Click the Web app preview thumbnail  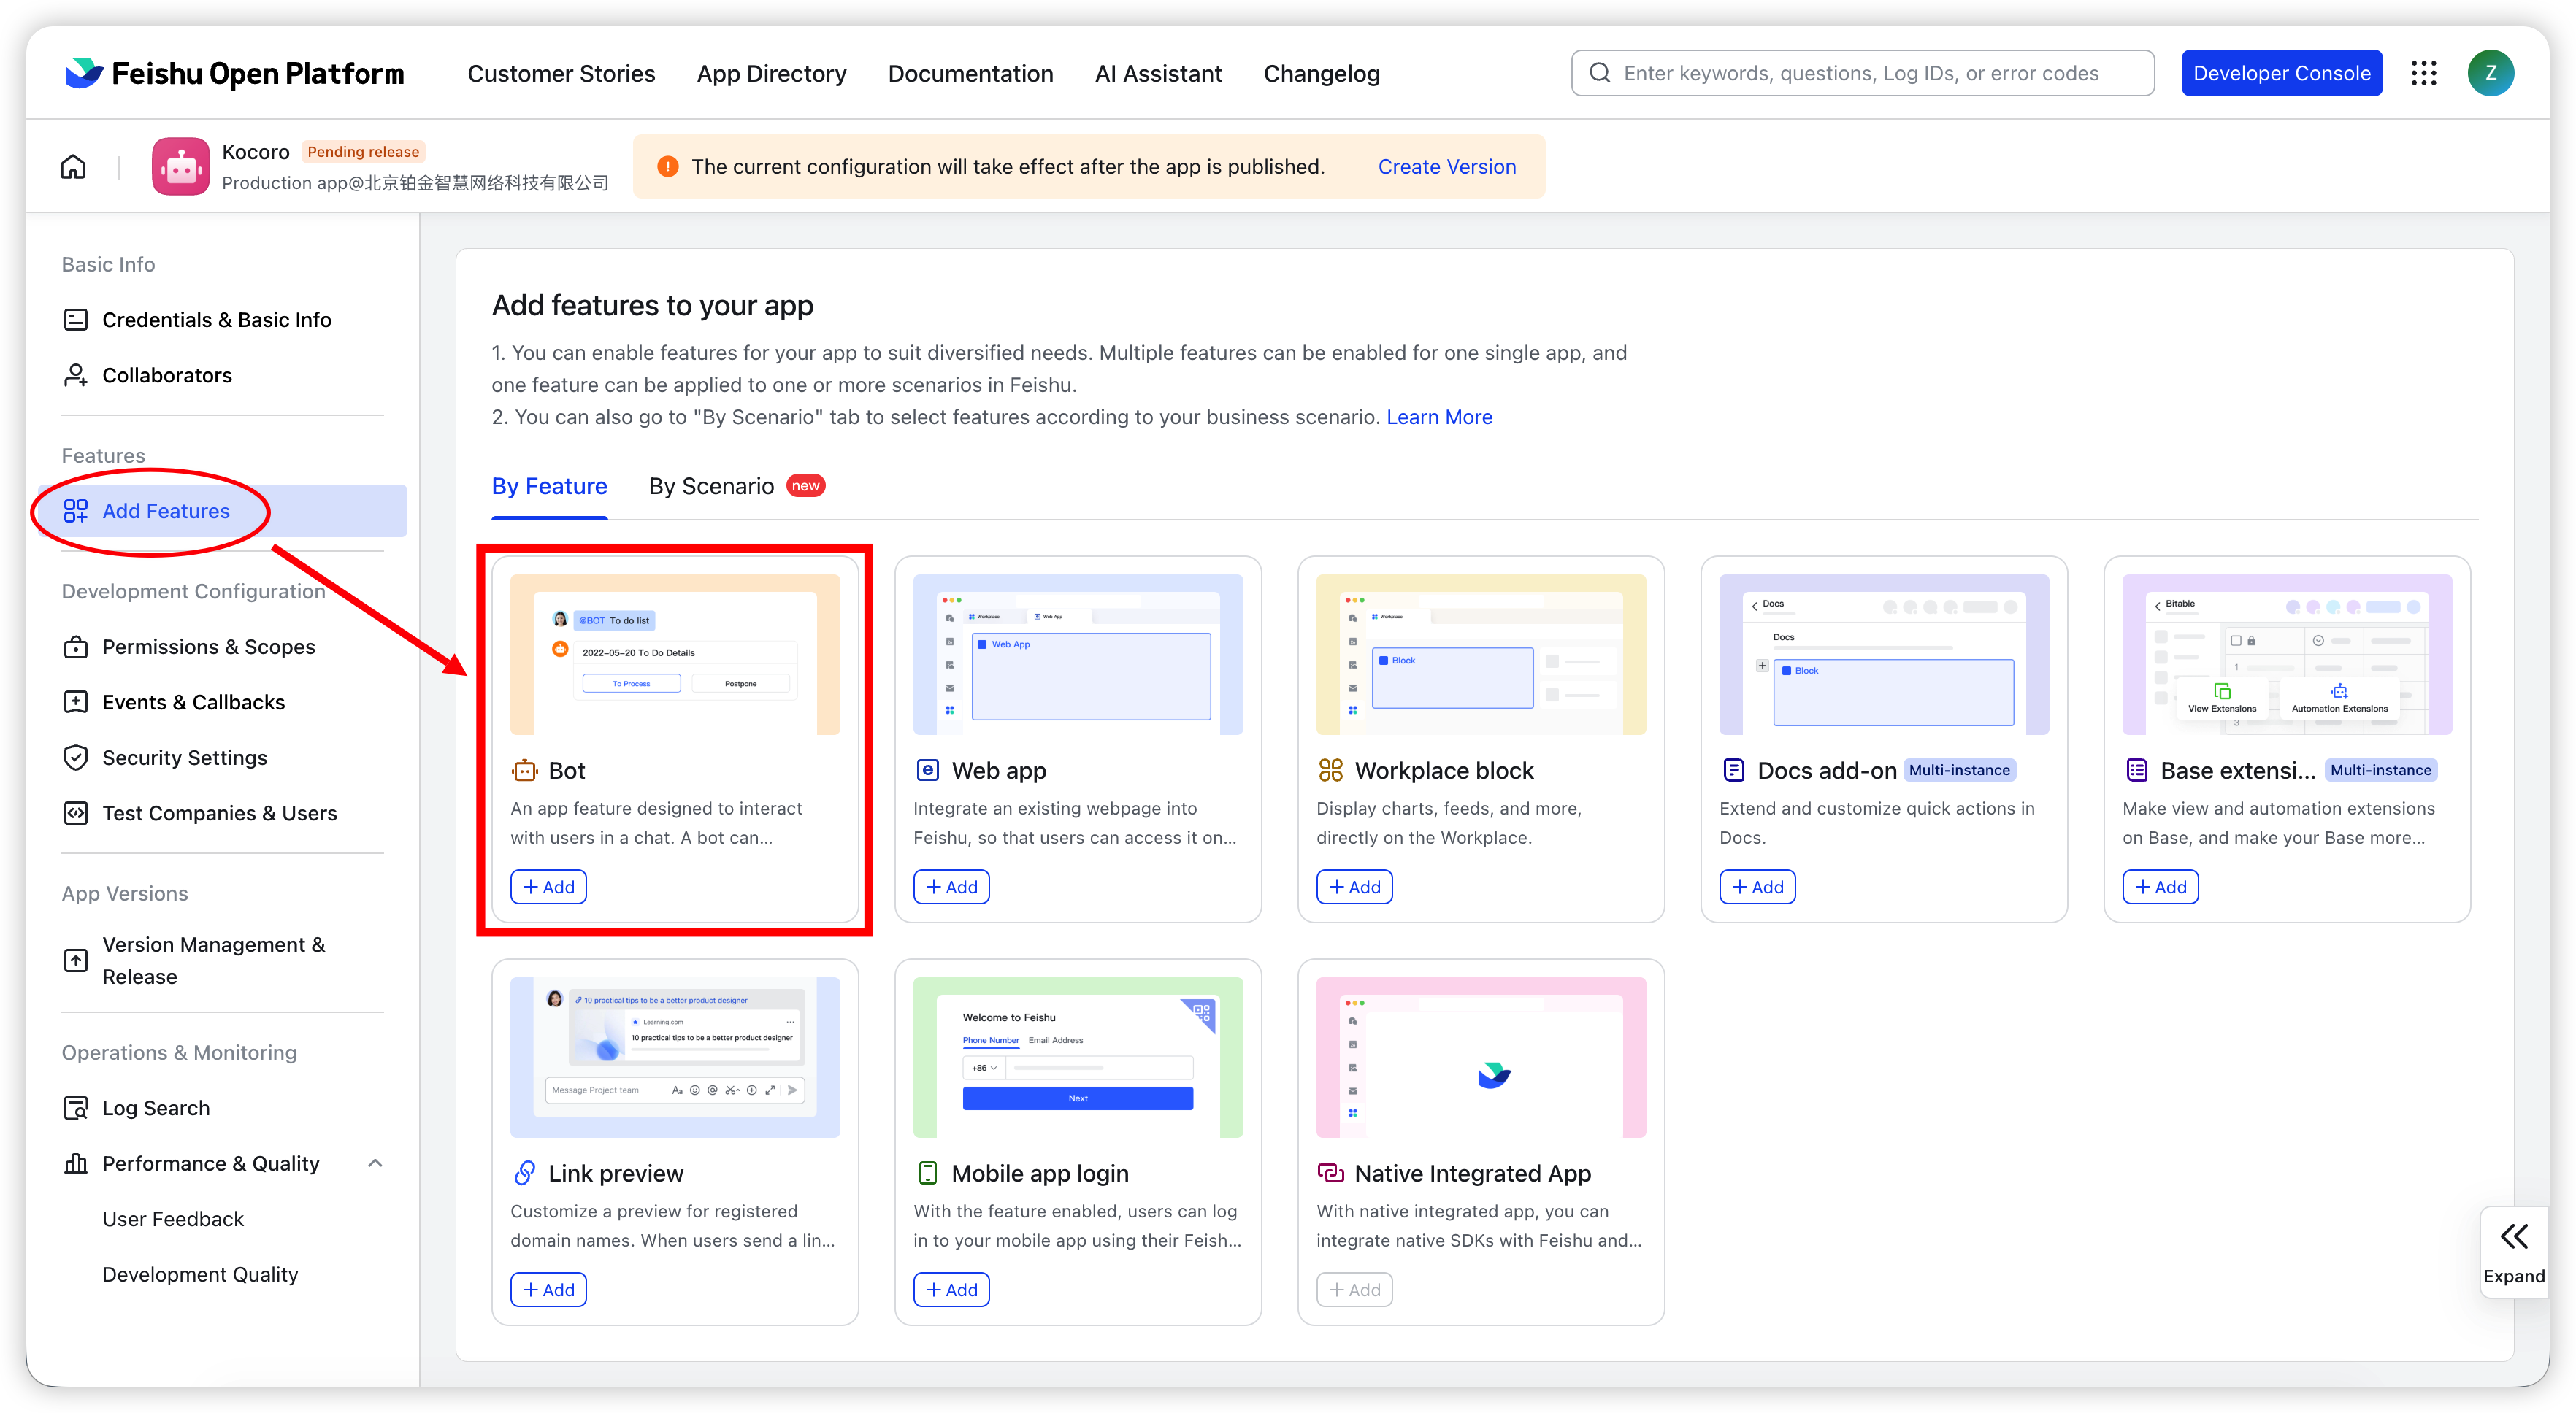pos(1078,655)
